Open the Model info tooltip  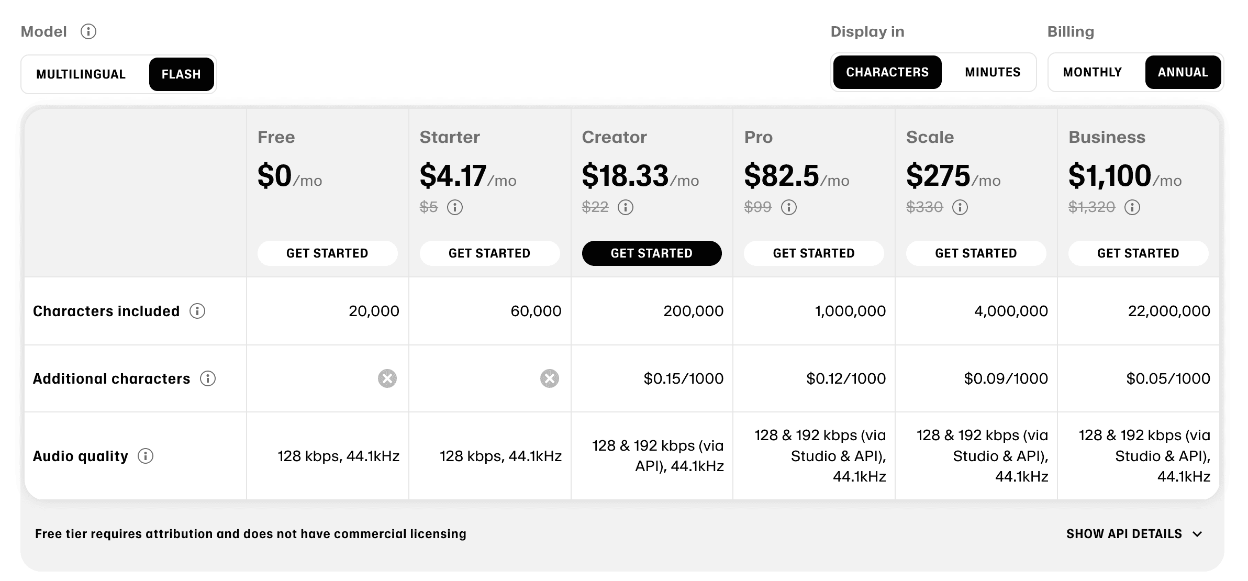89,31
